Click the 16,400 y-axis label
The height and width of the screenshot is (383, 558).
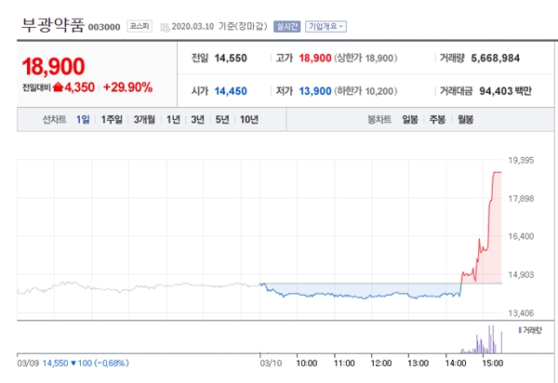(x=521, y=236)
